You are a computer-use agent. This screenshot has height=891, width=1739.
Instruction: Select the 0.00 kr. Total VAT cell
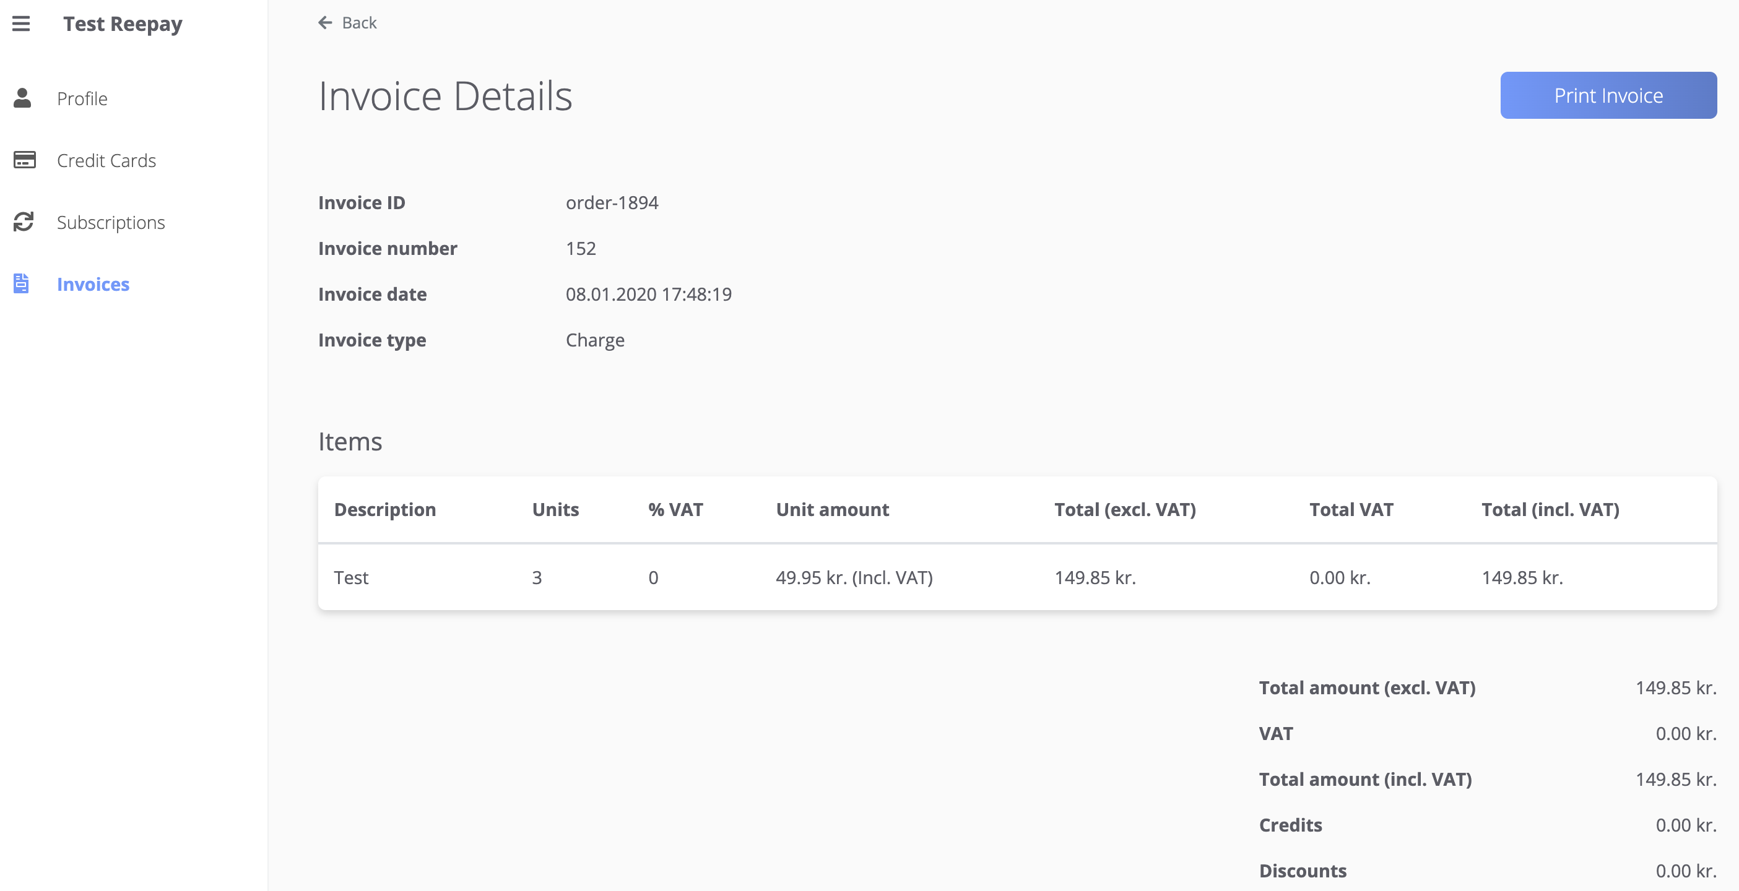point(1339,577)
